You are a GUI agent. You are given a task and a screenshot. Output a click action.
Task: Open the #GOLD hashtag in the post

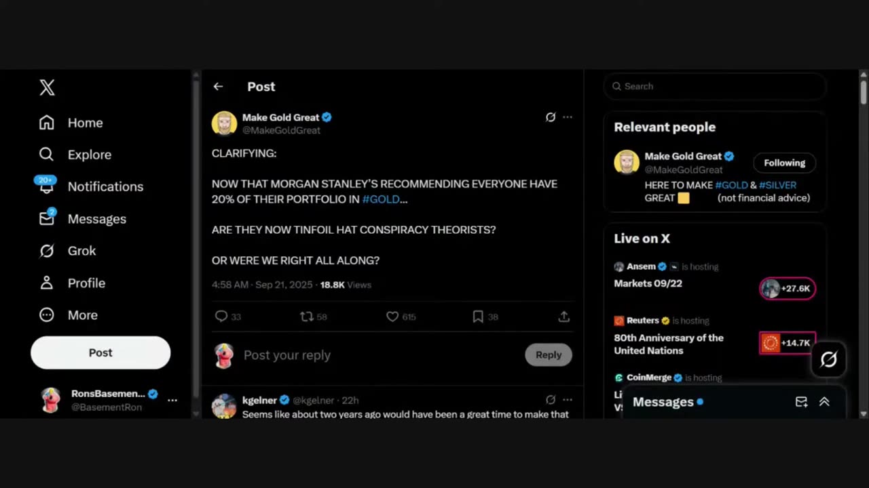381,199
